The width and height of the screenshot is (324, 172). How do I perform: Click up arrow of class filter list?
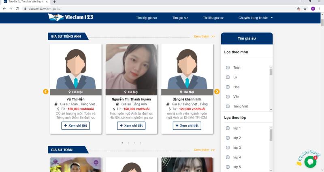271,128
